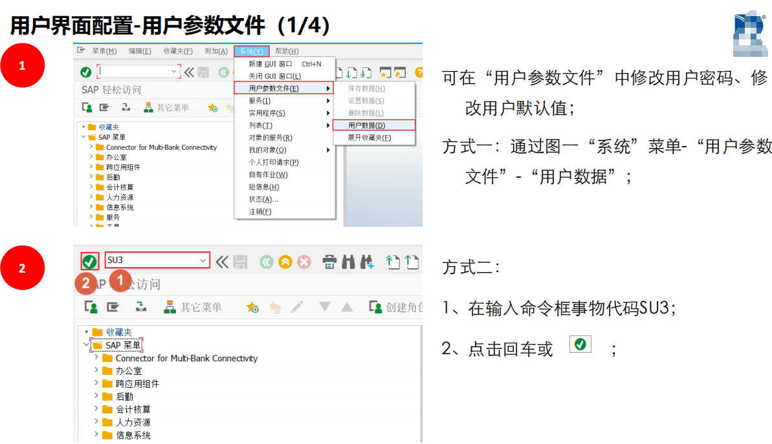Click the double-chevron collapse icon after SU3 field
772x444 pixels.
point(222,262)
